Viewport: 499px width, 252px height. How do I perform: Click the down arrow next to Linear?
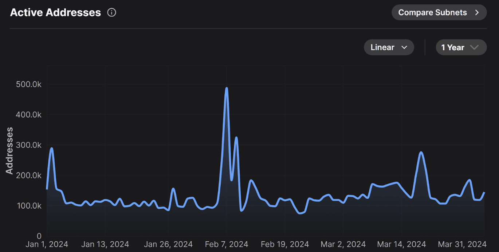click(x=404, y=47)
